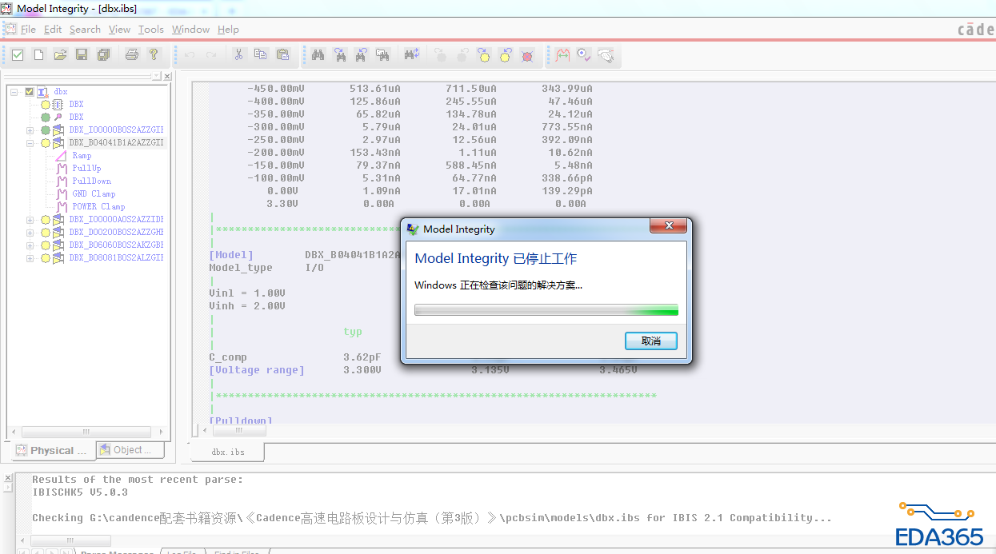The height and width of the screenshot is (554, 996).
Task: Click the Paste clipboard toolbar icon
Action: click(282, 55)
